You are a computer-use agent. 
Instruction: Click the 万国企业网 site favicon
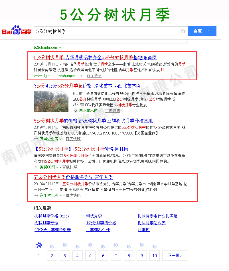(x=36, y=139)
